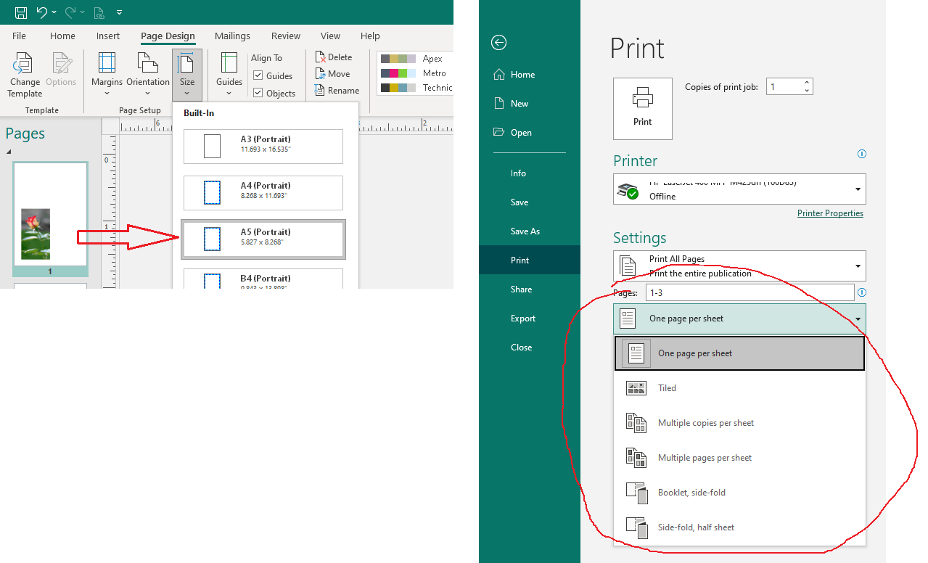Toggle the Guides checkbox
928x563 pixels.
258,75
